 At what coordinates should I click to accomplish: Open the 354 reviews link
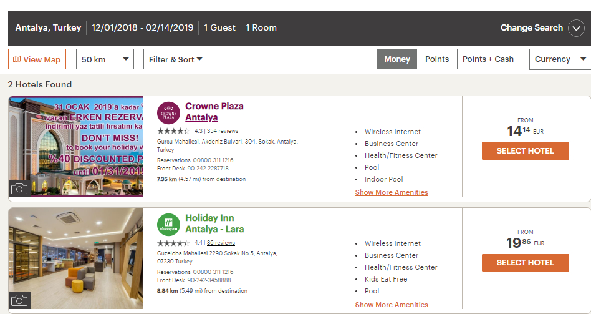click(223, 131)
